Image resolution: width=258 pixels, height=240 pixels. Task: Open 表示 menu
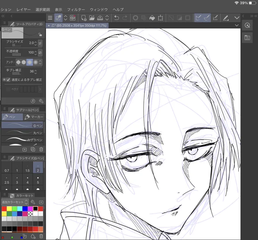(x=58, y=9)
